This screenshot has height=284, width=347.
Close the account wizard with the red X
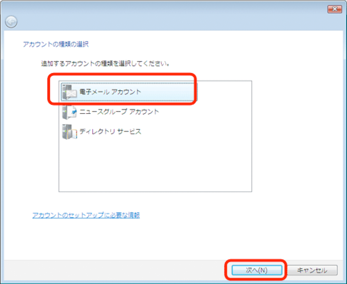click(x=335, y=9)
